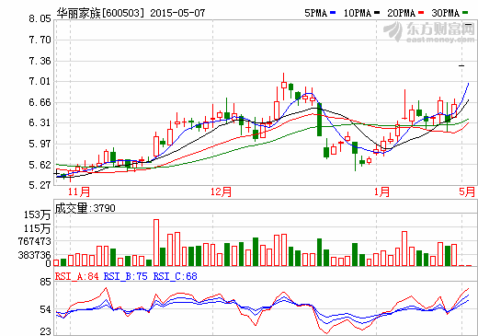Screen dimensions: 478x336
Task: Click the RSI_C:68 indicator label
Action: 175,276
